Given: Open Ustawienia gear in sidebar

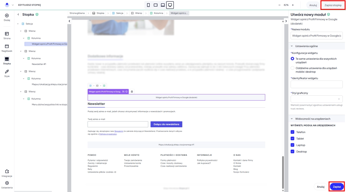Looking at the screenshot, I should (7, 185).
